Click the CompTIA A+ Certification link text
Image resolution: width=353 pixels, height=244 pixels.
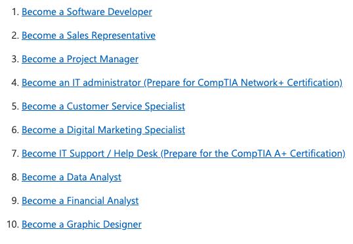[287, 153]
